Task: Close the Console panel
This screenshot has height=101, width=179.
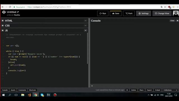Action: click(x=178, y=20)
